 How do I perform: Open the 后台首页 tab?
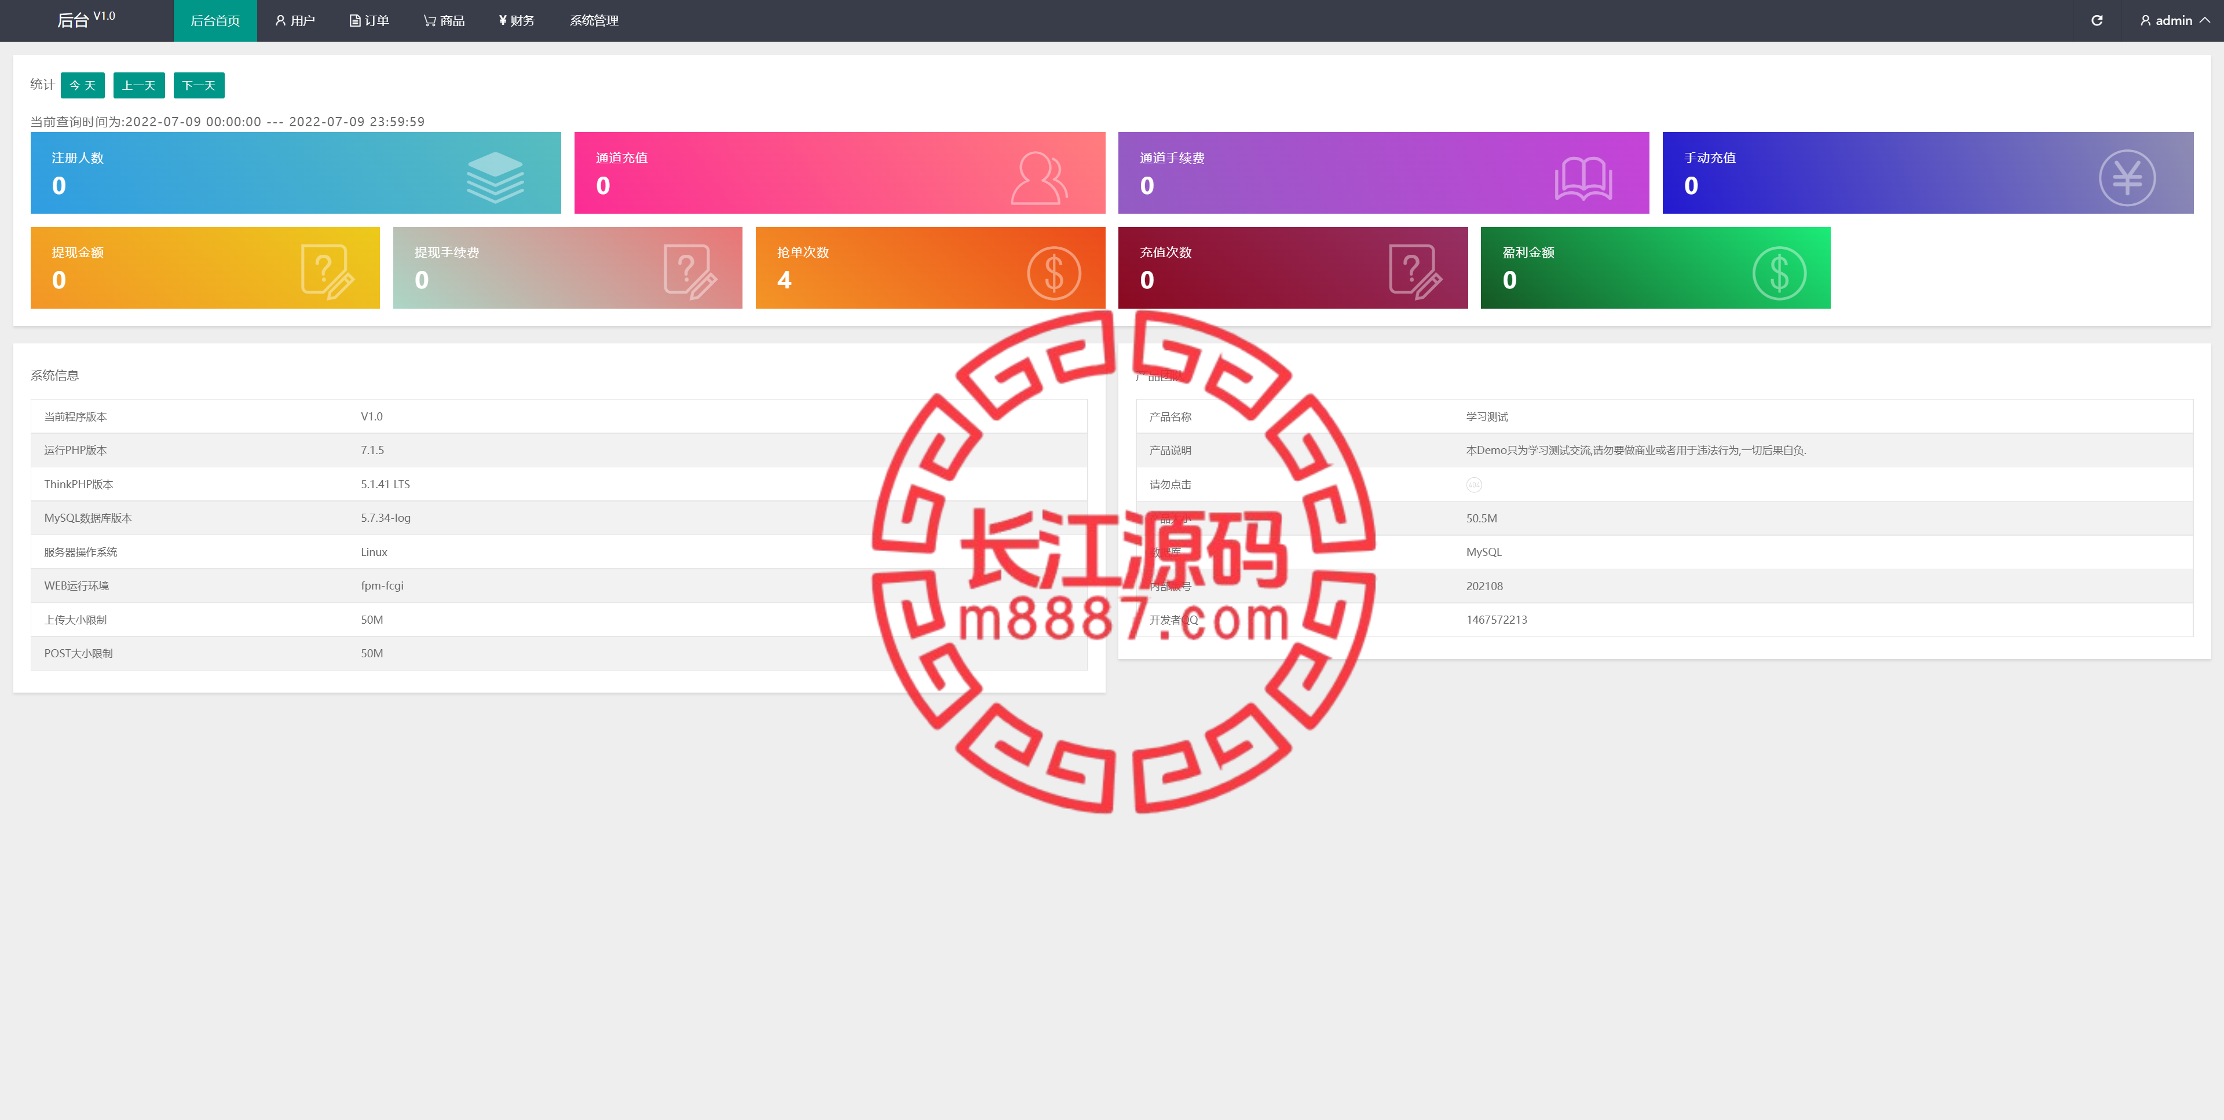[215, 21]
